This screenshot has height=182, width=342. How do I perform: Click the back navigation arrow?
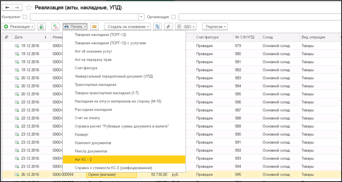7,7
